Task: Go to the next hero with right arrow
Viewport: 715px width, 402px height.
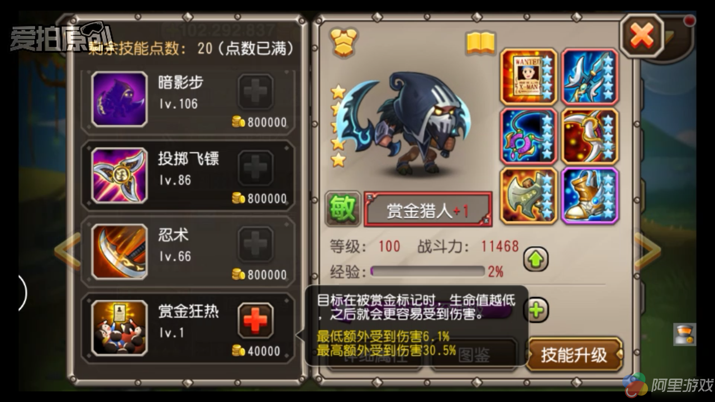Action: click(649, 251)
